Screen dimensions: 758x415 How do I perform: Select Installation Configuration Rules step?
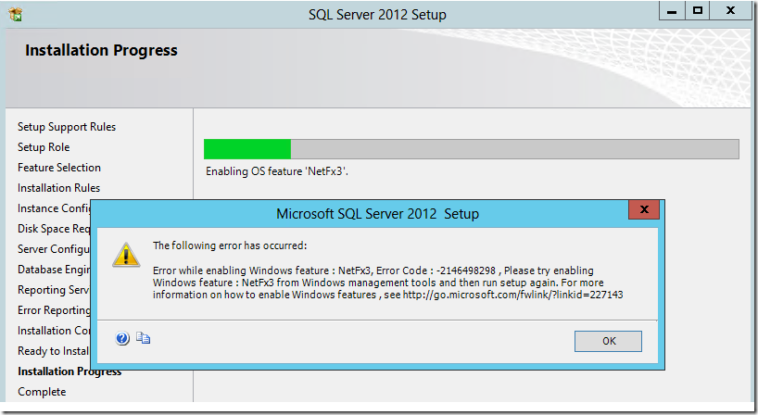click(x=54, y=331)
